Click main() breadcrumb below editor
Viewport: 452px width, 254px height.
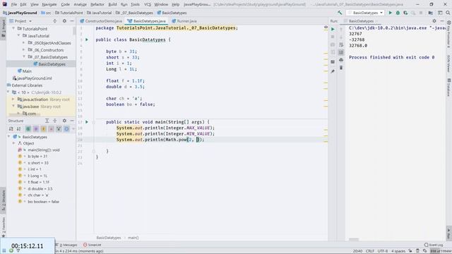(x=133, y=238)
